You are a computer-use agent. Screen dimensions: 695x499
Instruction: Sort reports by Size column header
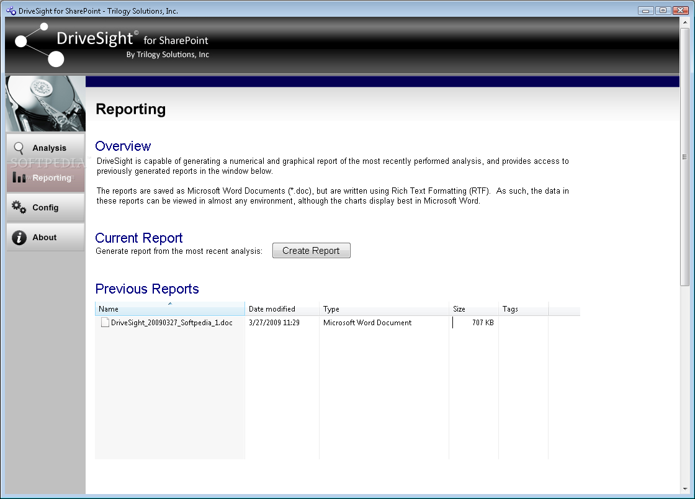(x=473, y=308)
